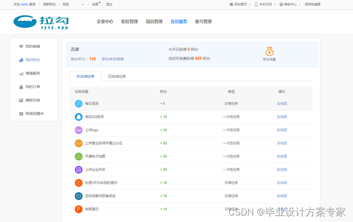Click the chat icon for 及时回复求职者咨询
Viewport: 353px width, 222px height.
click(x=79, y=196)
